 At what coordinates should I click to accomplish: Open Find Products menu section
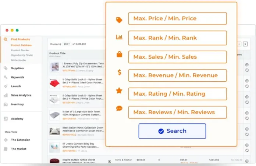[20, 39]
